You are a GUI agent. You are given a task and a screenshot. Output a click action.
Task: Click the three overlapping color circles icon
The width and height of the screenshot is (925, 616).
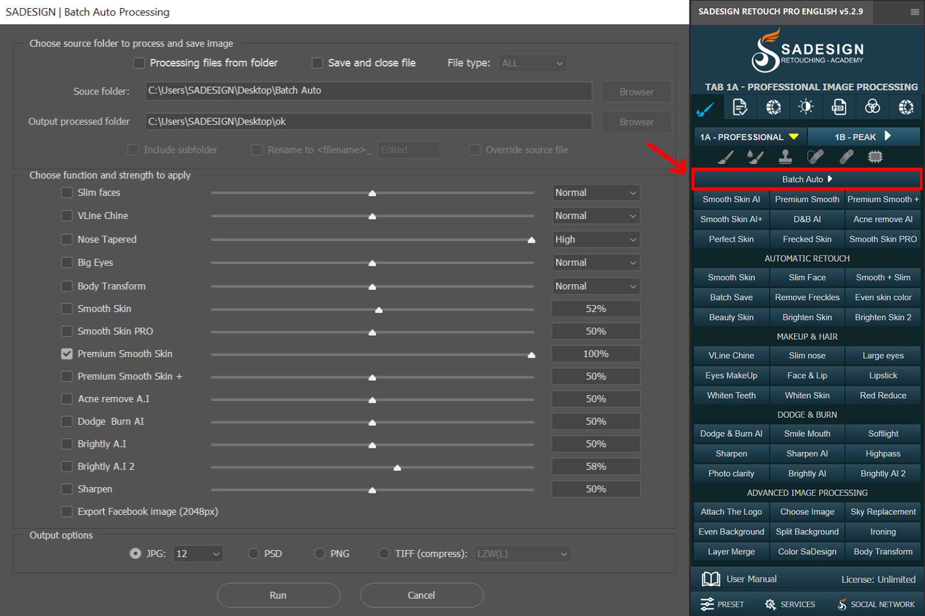(872, 107)
